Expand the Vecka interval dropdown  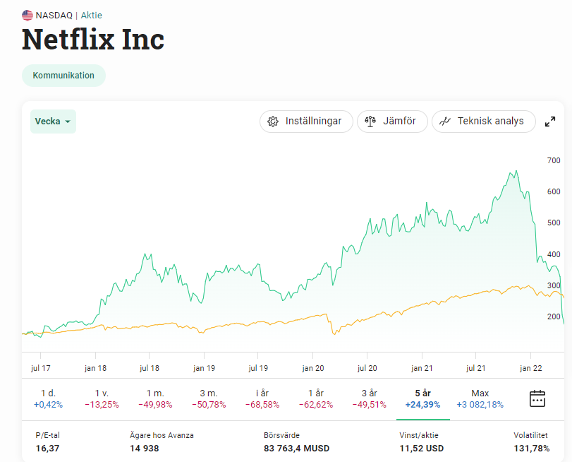pos(53,122)
